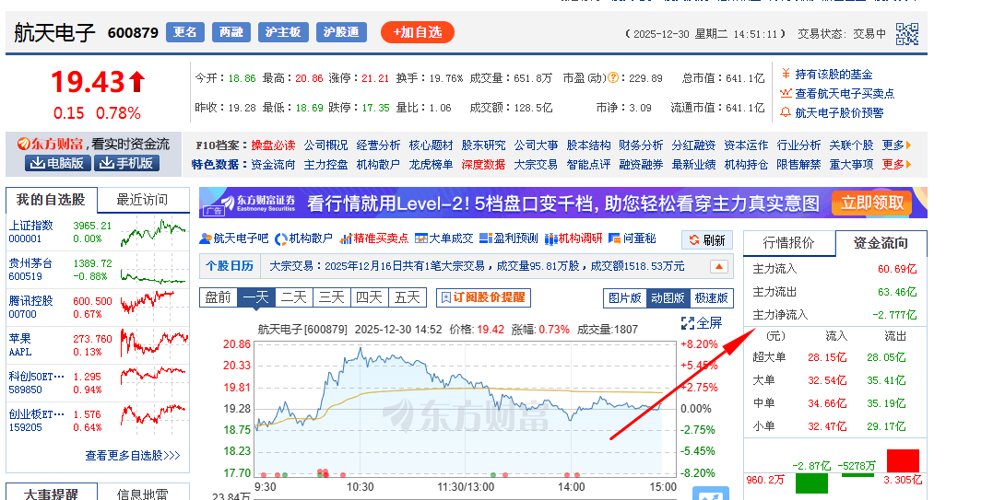
Task: Click the 航天电子吧 forum icon
Action: (x=205, y=238)
